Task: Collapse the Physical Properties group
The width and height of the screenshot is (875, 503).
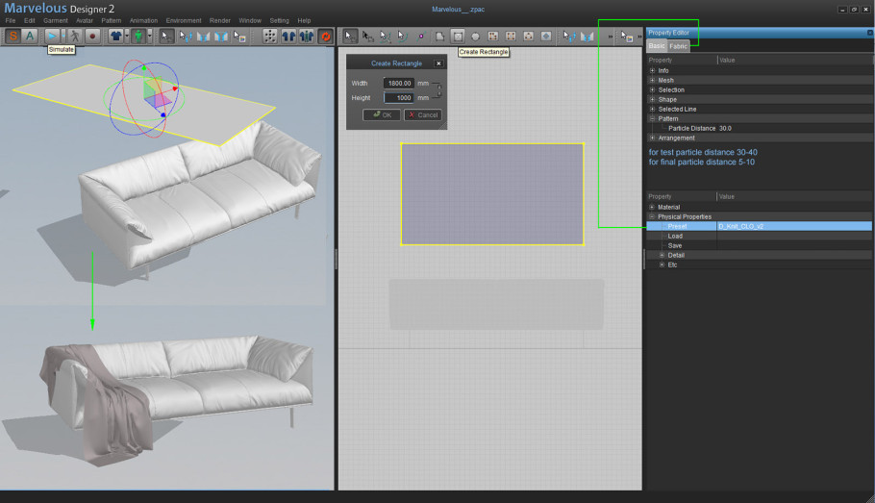Action: tap(652, 216)
